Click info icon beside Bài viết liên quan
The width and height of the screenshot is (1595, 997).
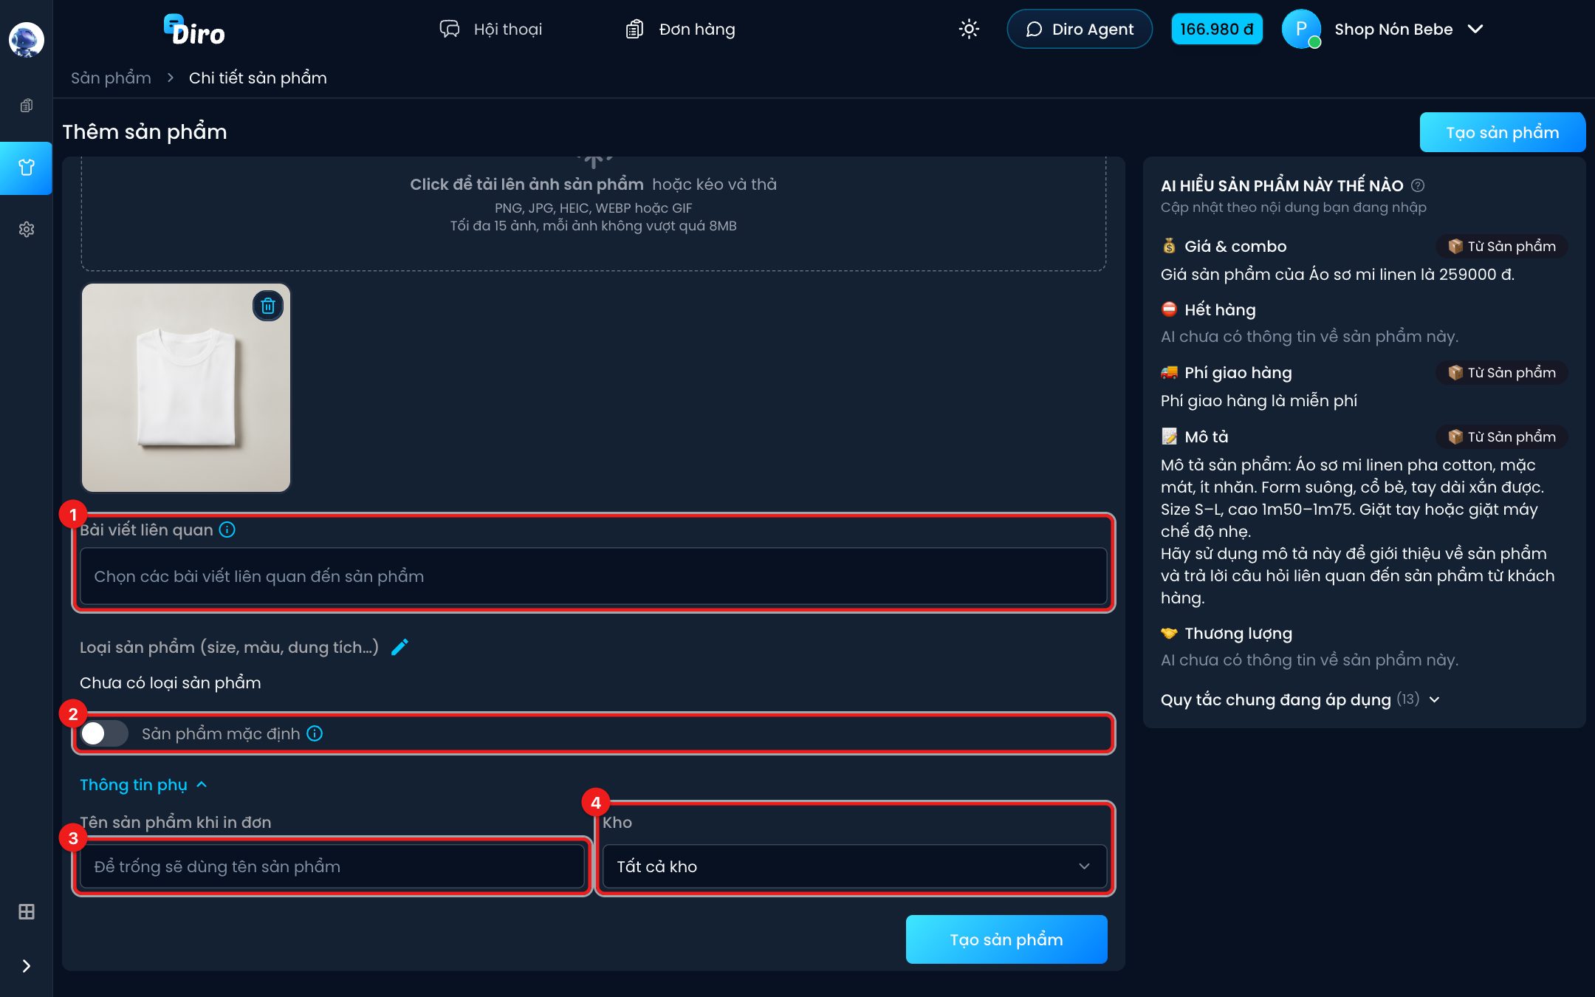227,530
